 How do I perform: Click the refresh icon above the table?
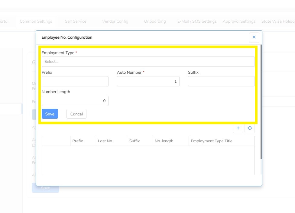click(250, 128)
